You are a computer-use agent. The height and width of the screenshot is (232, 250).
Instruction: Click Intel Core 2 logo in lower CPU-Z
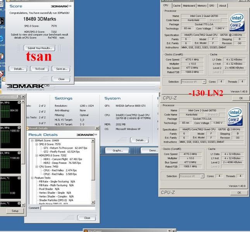(x=235, y=116)
